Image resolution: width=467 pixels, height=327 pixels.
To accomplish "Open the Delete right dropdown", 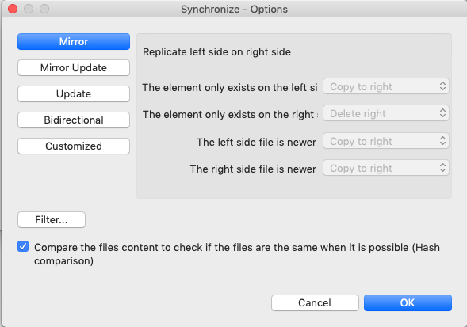I will click(386, 113).
